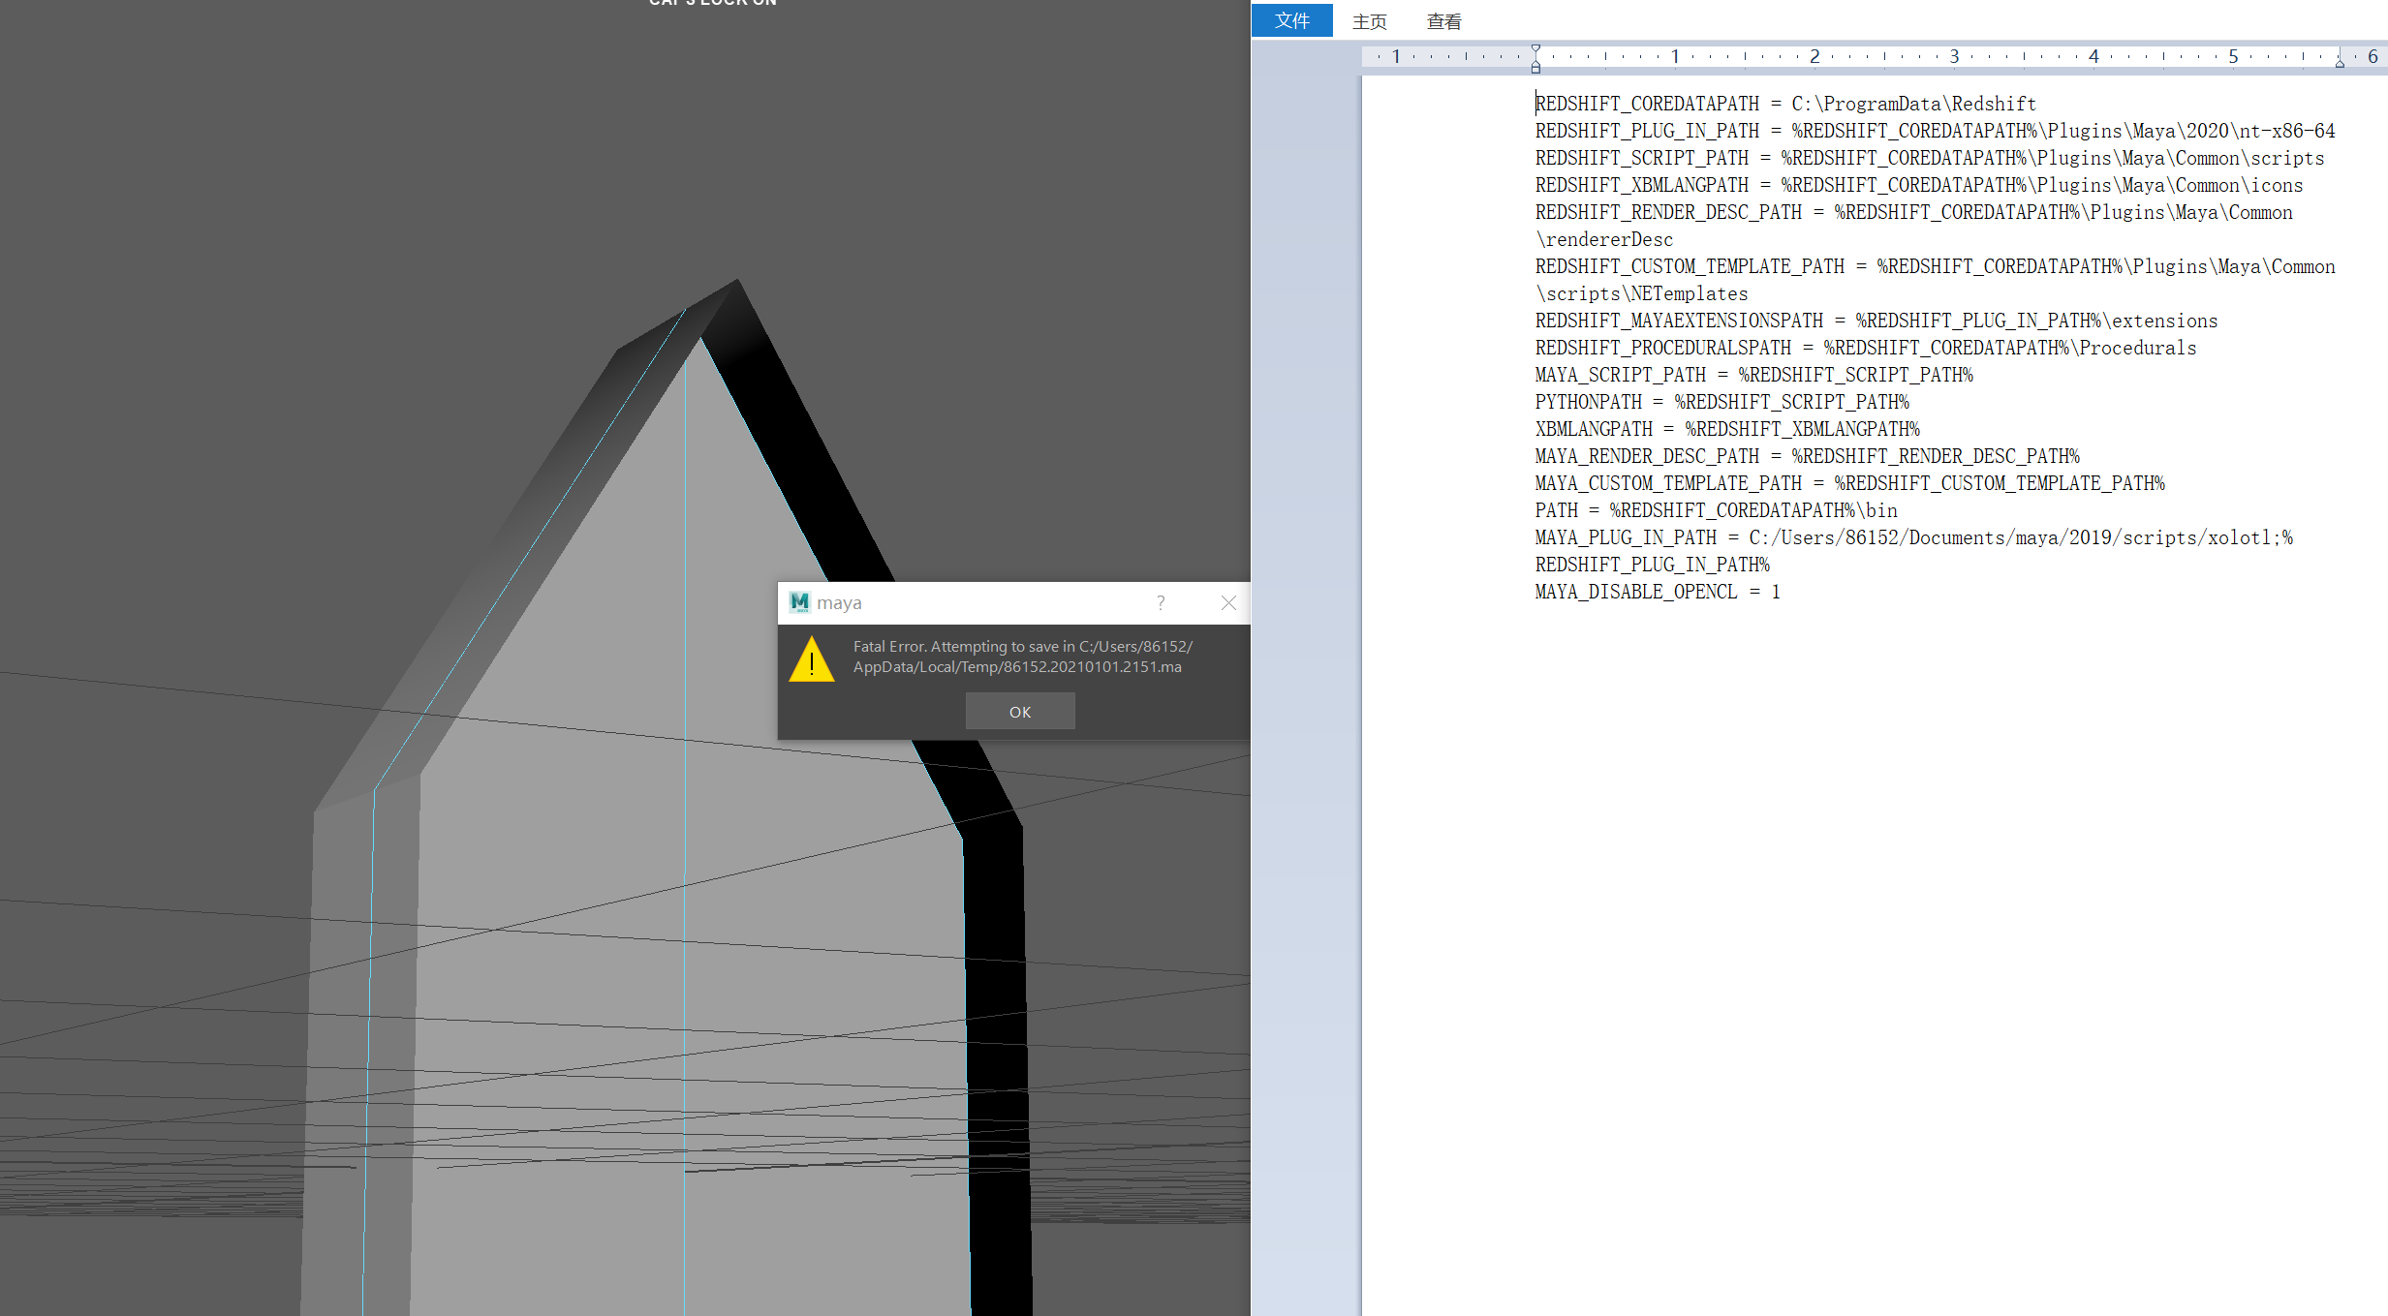2388x1316 pixels.
Task: Click the MAYA_RENDER_DESC_PATH line
Action: tap(1808, 456)
